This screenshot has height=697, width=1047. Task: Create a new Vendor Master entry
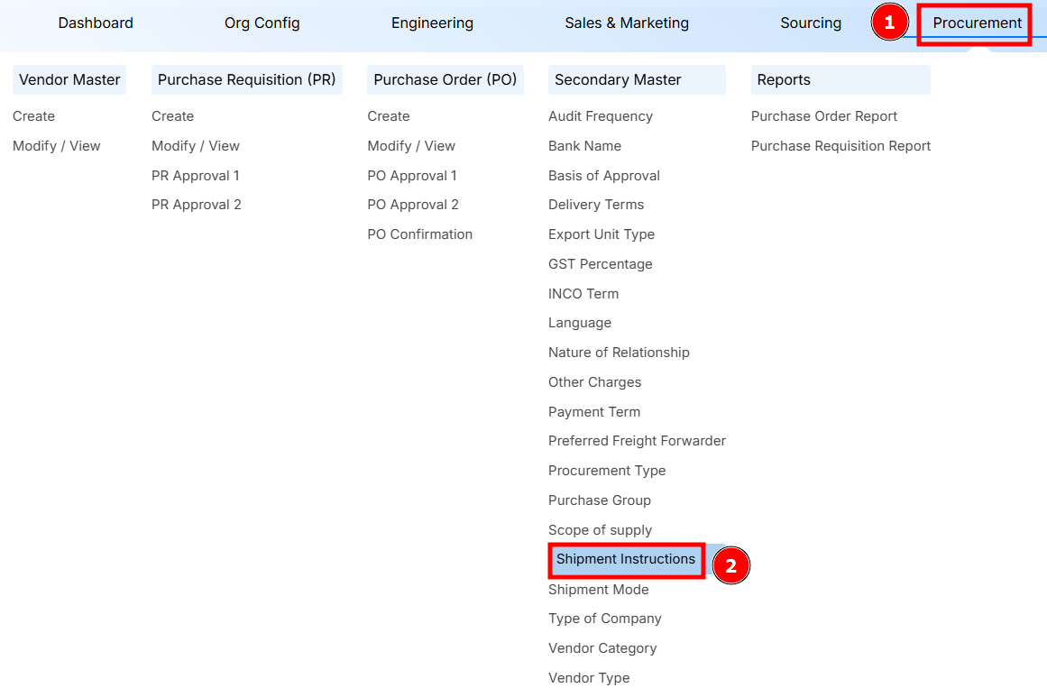(33, 115)
